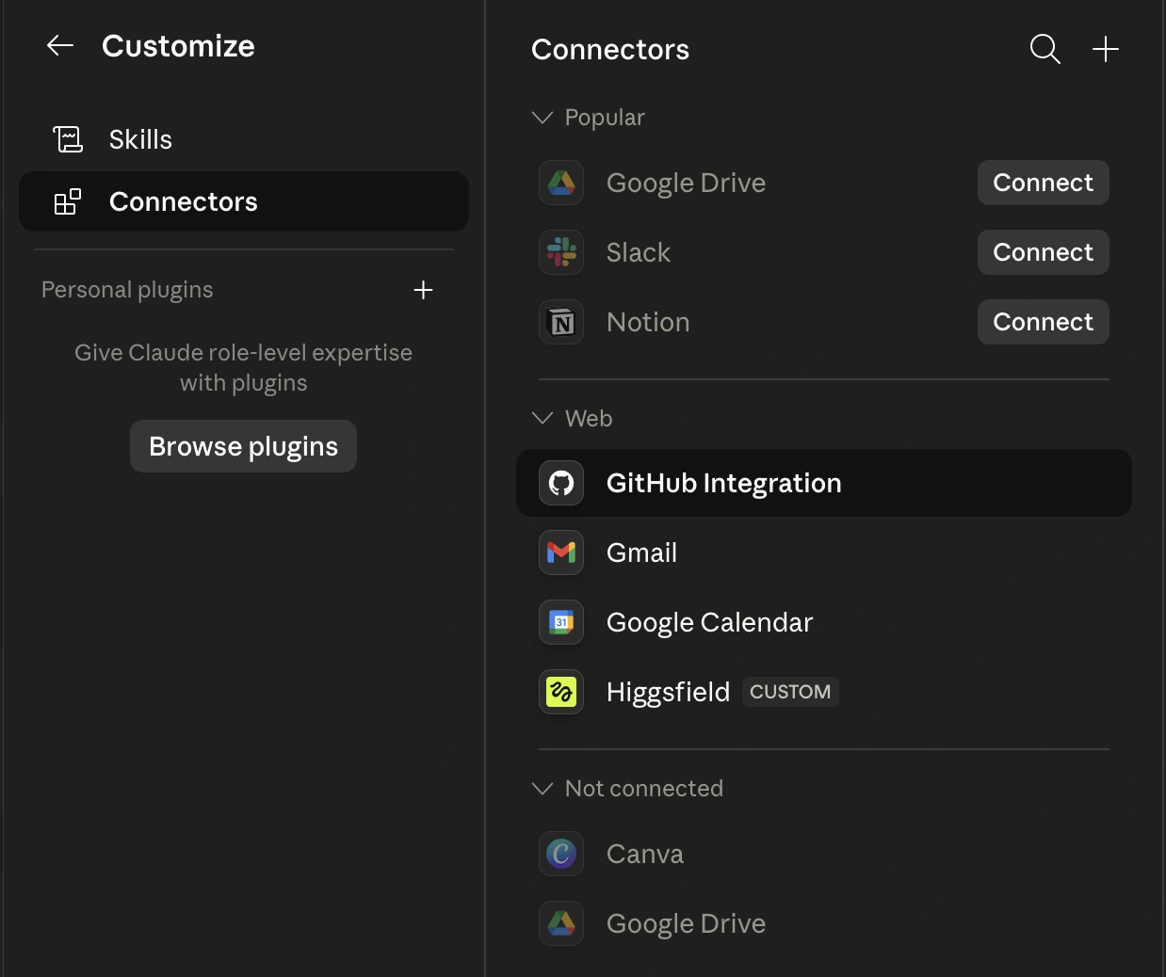Click the Slack logo icon
Screen dimensions: 1166x977
point(561,252)
